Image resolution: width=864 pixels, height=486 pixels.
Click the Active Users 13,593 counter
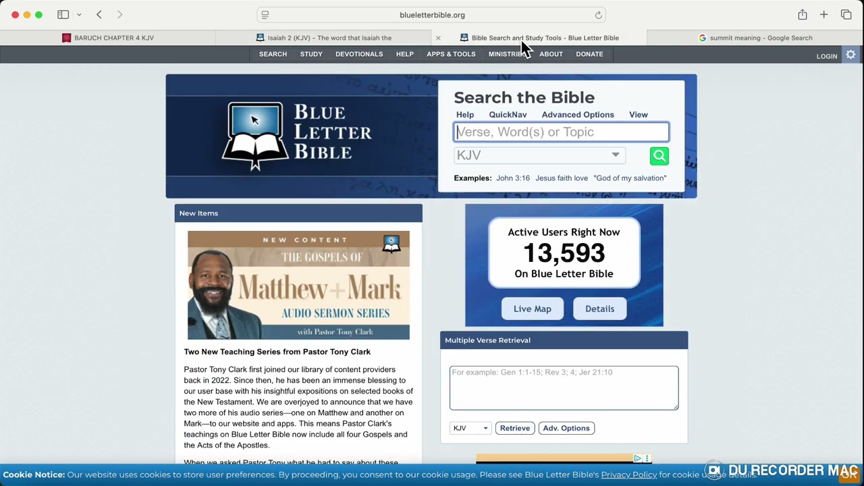click(x=564, y=252)
